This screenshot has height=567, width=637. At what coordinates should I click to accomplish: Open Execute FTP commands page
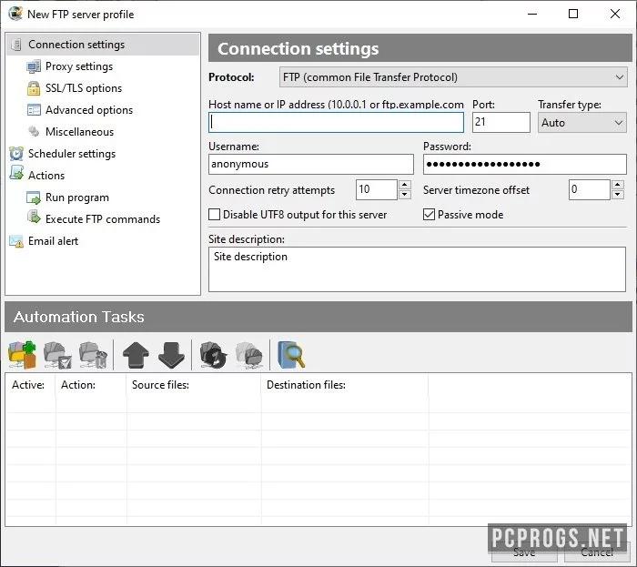coord(103,219)
